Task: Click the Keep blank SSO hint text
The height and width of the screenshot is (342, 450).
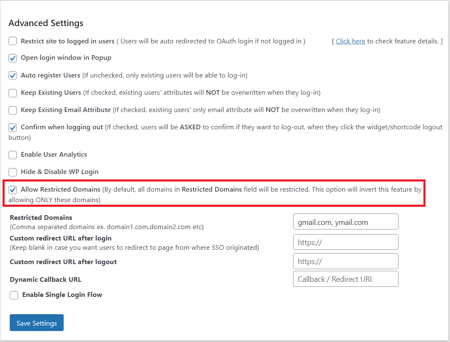Action: pyautogui.click(x=134, y=248)
